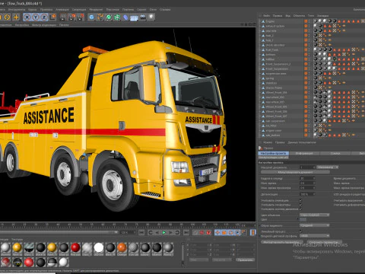Image resolution: width=365 pixels, height=274 pixels.
Task: Click the yellow plus tool icon
Action: click(x=16, y=17)
